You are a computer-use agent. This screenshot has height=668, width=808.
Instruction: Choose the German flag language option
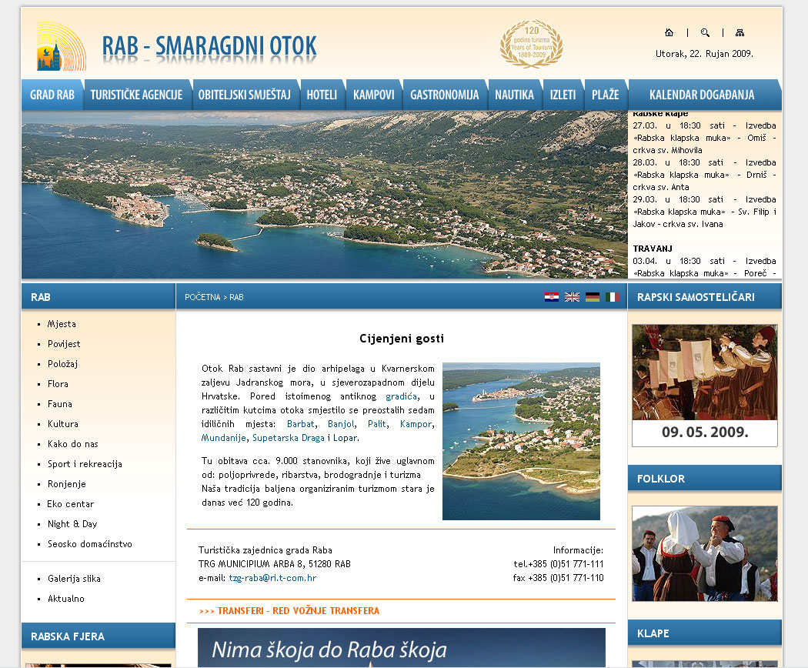coord(592,297)
